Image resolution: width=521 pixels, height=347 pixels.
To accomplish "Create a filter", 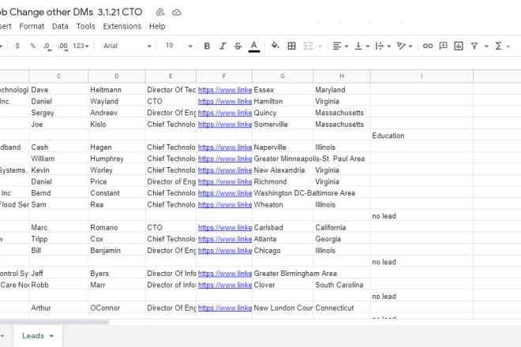I will [x=474, y=46].
